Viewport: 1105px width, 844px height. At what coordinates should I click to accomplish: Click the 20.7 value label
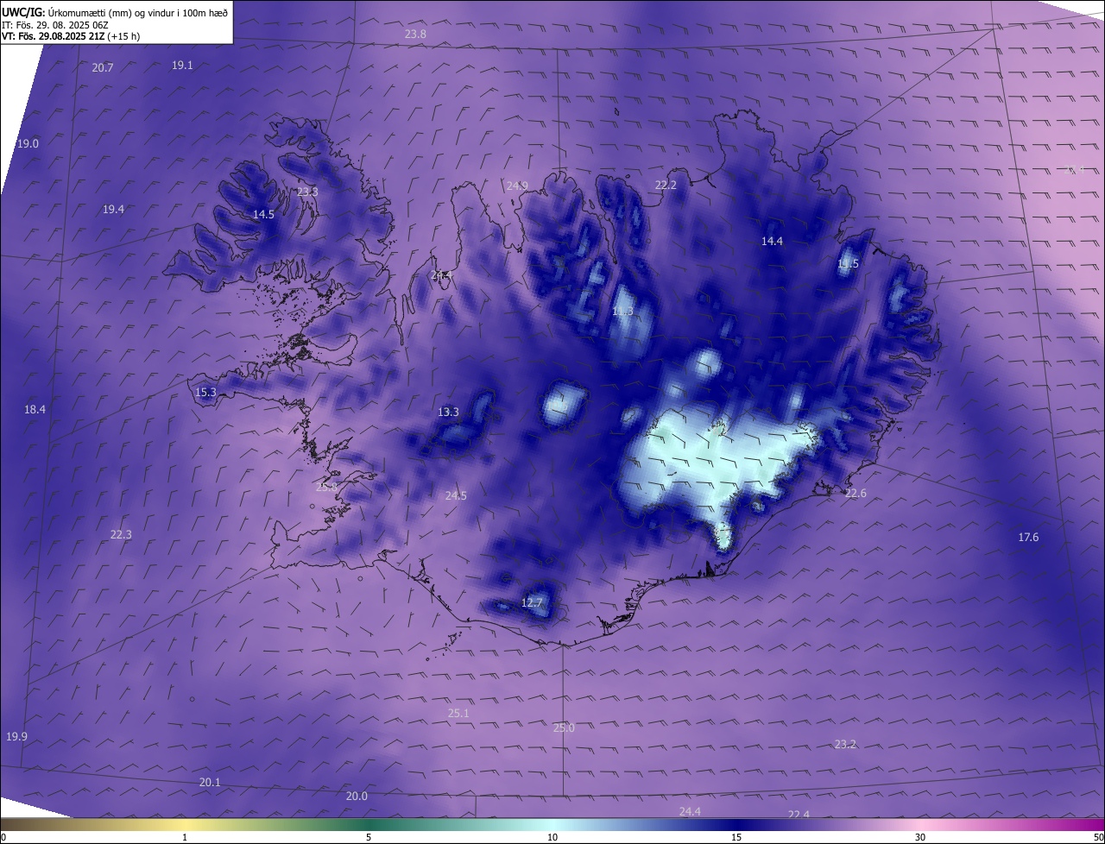point(103,67)
